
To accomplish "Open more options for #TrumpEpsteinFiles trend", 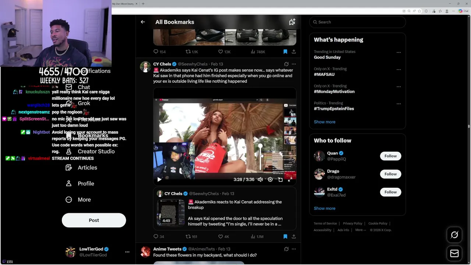I will pos(399,104).
